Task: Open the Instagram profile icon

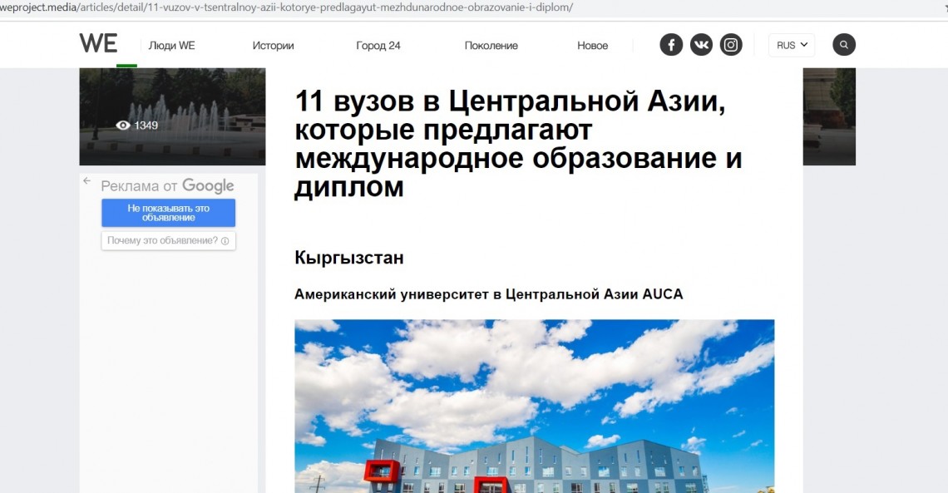Action: (731, 45)
